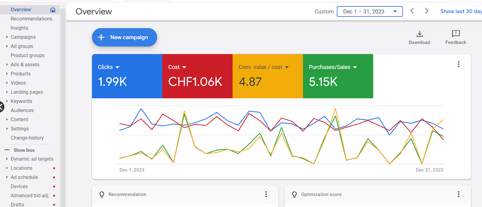This screenshot has height=207, width=482.
Task: Open Optimization score card three-dot menu
Action: coord(459,194)
